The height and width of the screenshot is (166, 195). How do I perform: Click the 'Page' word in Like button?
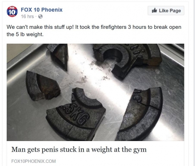pos(175,11)
